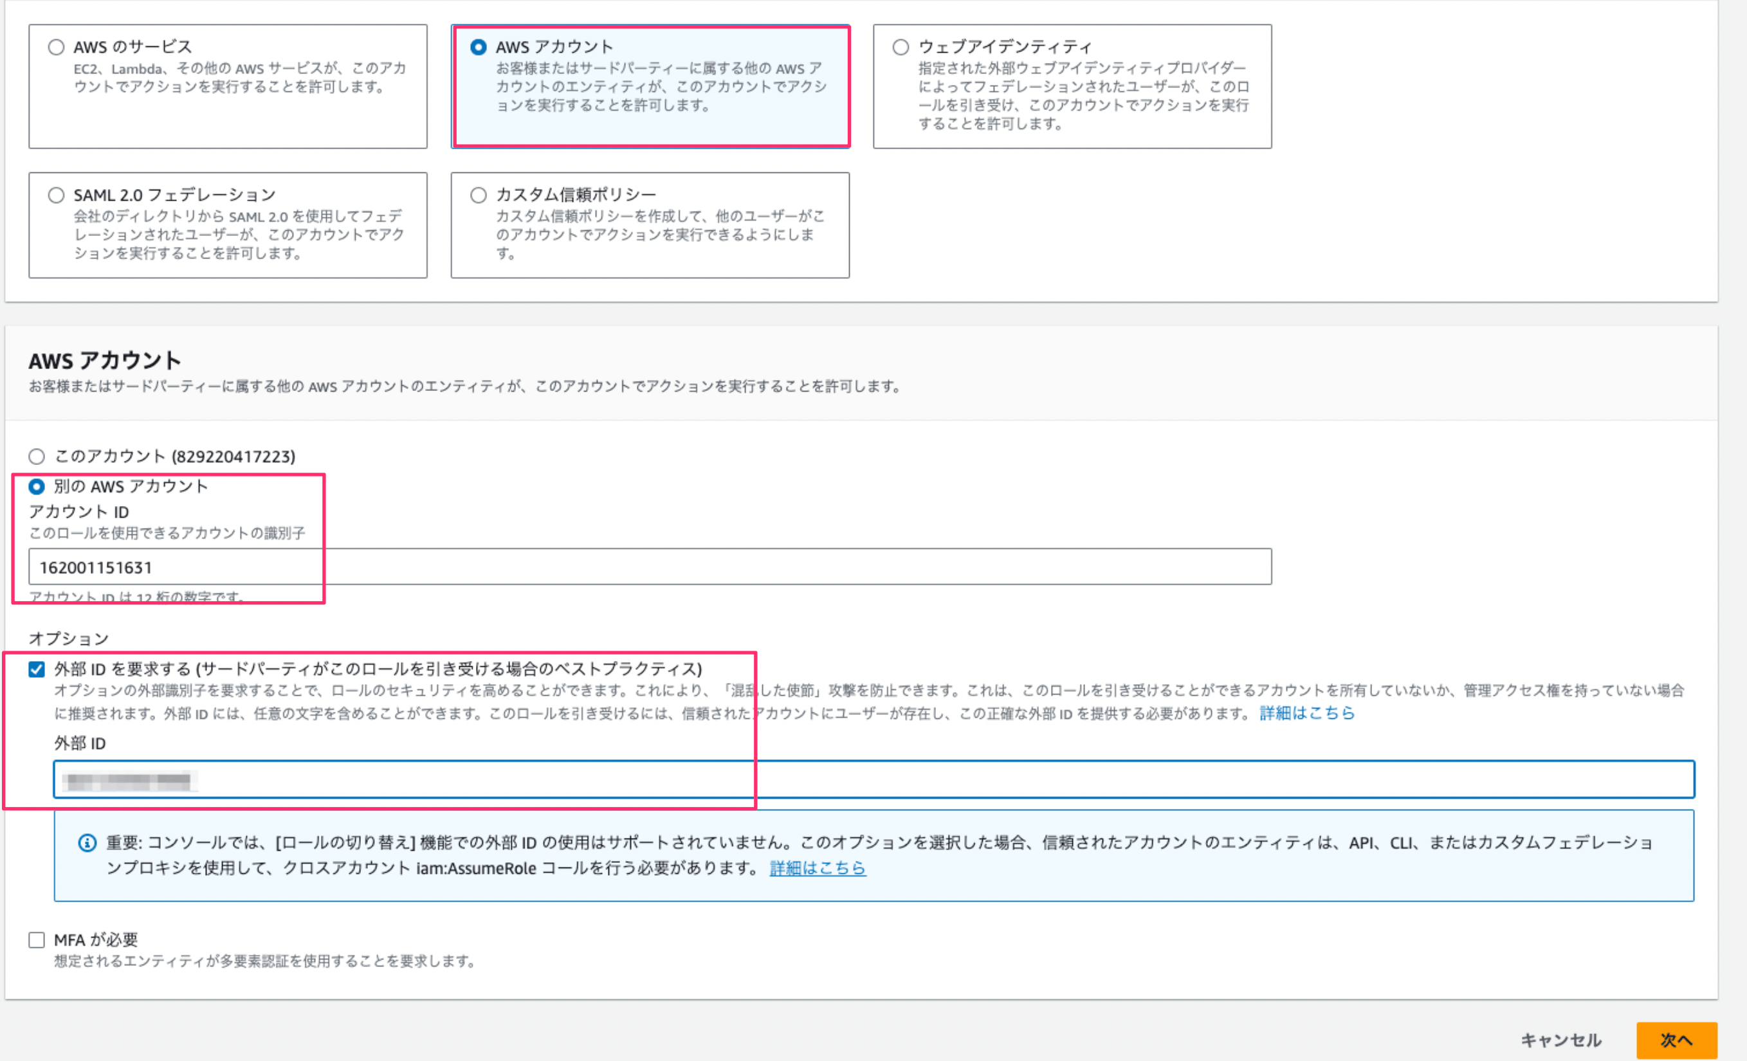
Task: Click the AWS アカウント section heading
Action: click(105, 361)
